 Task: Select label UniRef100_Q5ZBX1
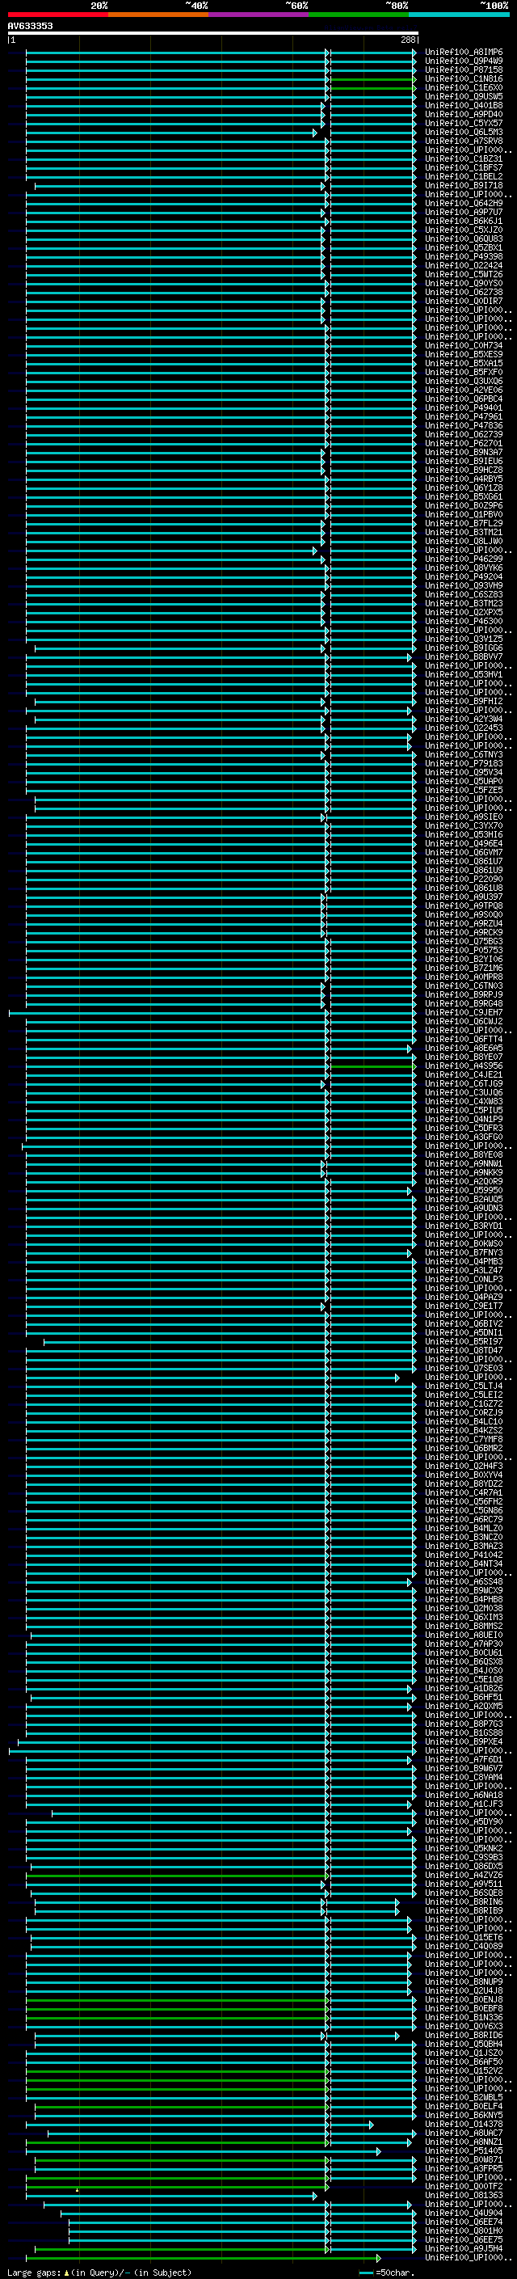coord(464,247)
